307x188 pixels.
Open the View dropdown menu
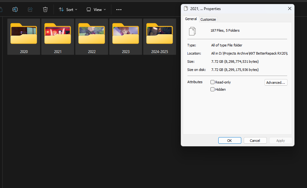pos(96,9)
